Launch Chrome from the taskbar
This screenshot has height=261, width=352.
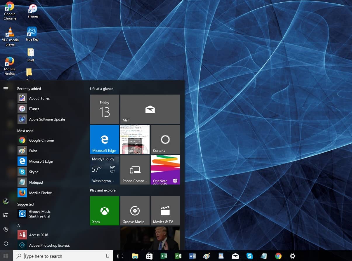click(x=278, y=256)
